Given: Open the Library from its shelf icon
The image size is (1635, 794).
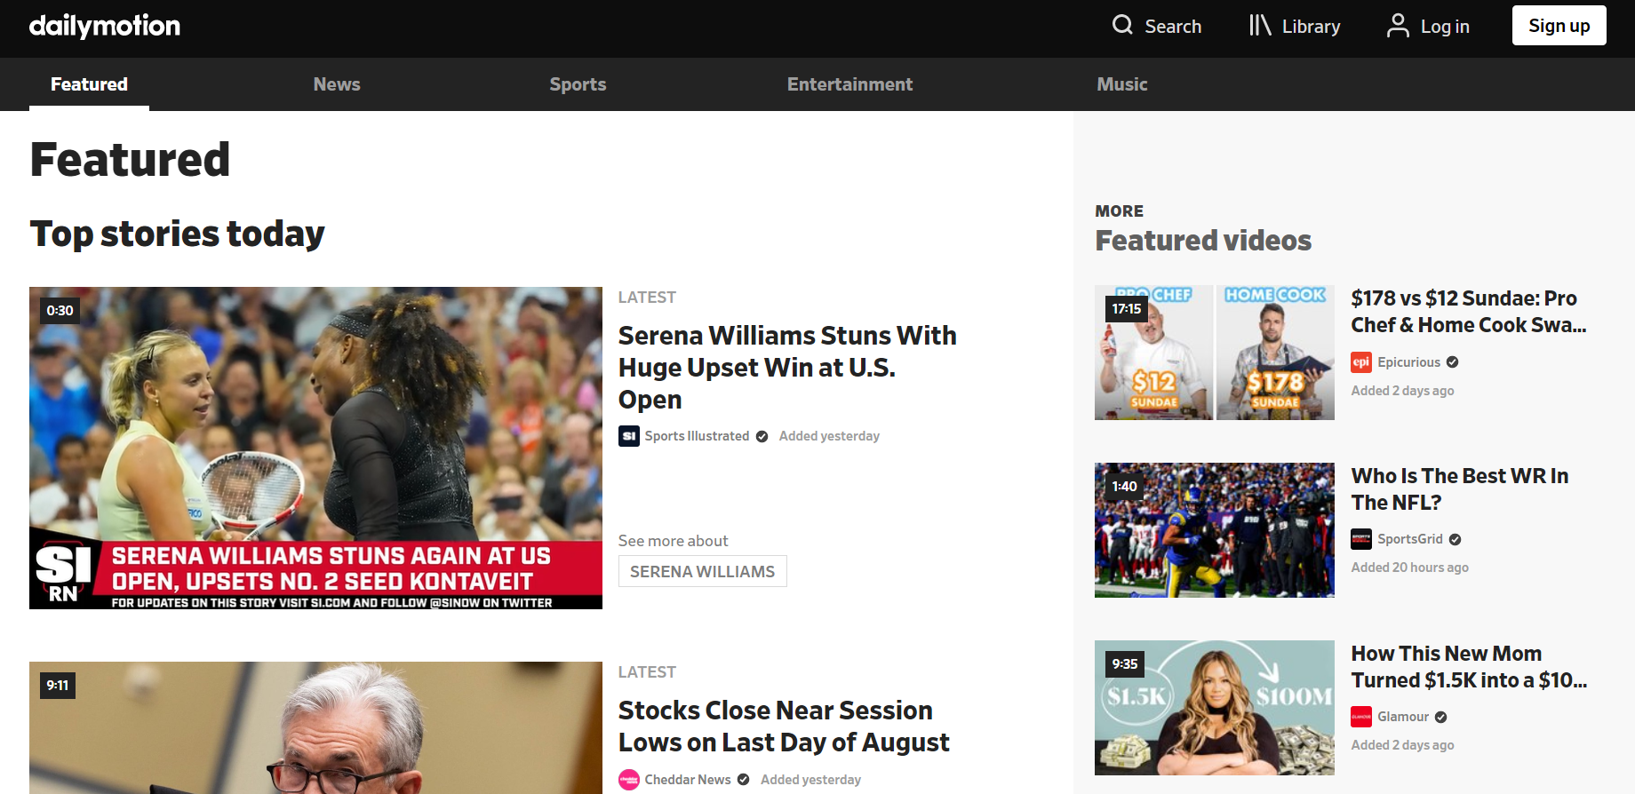Looking at the screenshot, I should (1260, 25).
